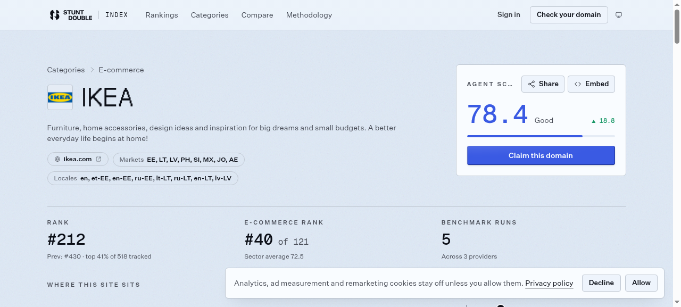
Task: Click 'Prev: #430 · top 41% of 518 tracked'
Action: coord(99,256)
